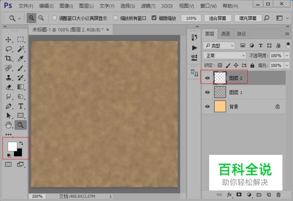293x201 pixels.
Task: Uncheck the scrubby zoom checkbox
Action: coord(154,18)
